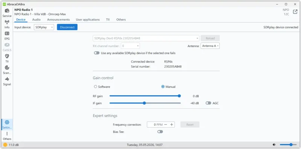Adjust the RF gain slider
The image size is (301, 149).
click(145, 96)
